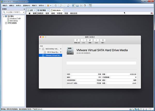This screenshot has height=111, width=155.
Task: Select OS X 10.11 in the library tree
Action: [x=14, y=21]
